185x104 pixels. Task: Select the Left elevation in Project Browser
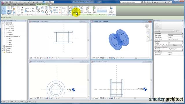coord(10,42)
